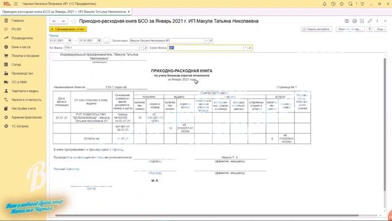Click the Страница № 1 text
Viewport: 392px width, 221px height.
(x=287, y=87)
